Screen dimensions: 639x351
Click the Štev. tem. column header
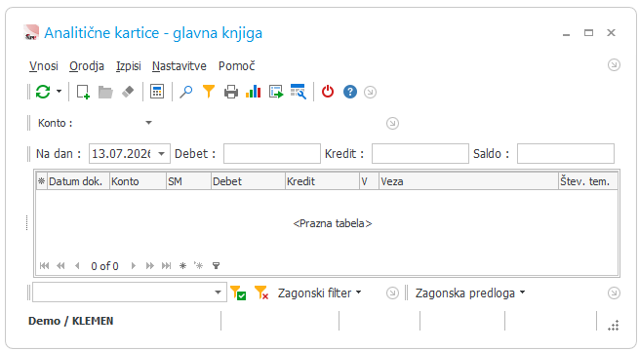(588, 181)
